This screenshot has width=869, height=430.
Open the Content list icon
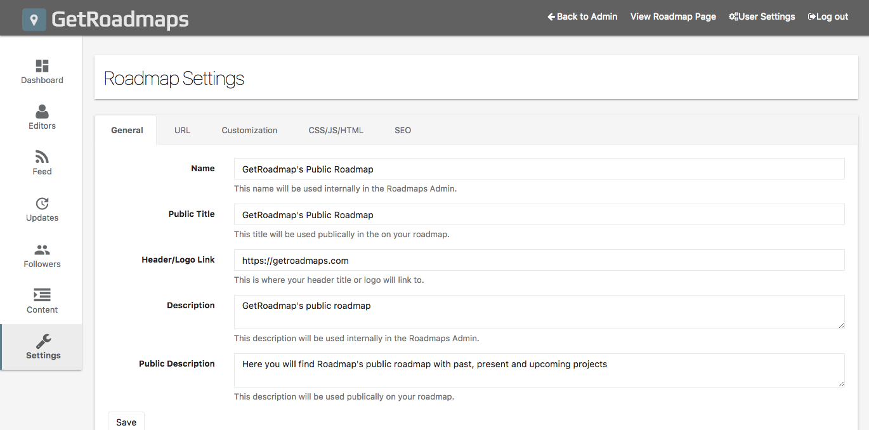coord(42,295)
